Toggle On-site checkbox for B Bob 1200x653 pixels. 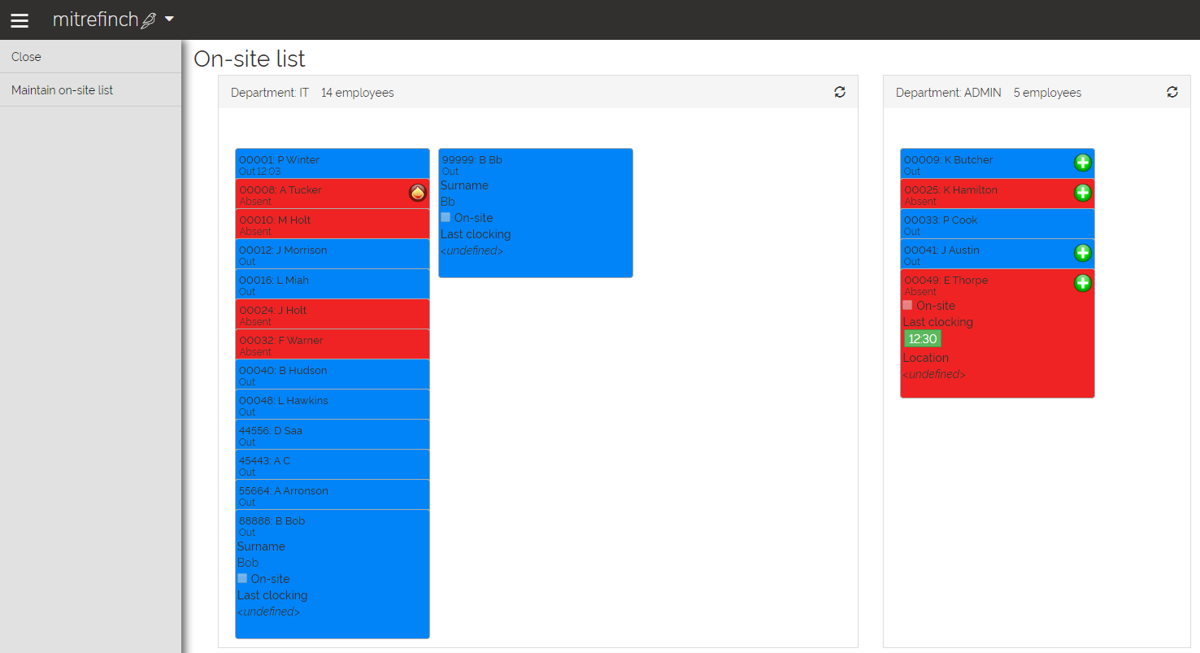coord(242,578)
